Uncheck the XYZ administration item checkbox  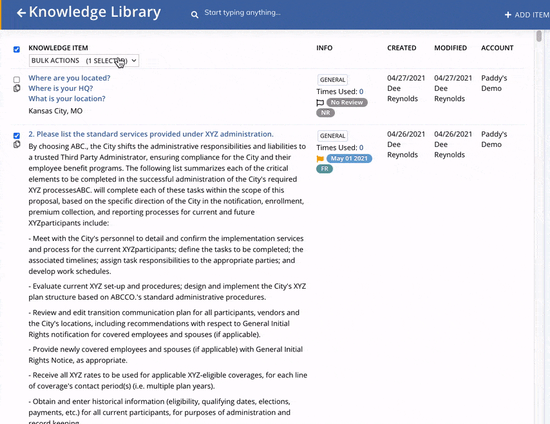pyautogui.click(x=17, y=135)
